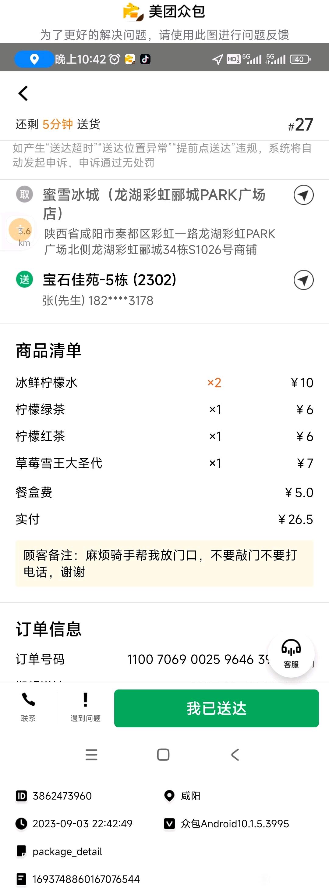The height and width of the screenshot is (888, 329).
Task: Tap the customer phone number 182****3178
Action: [x=121, y=301]
